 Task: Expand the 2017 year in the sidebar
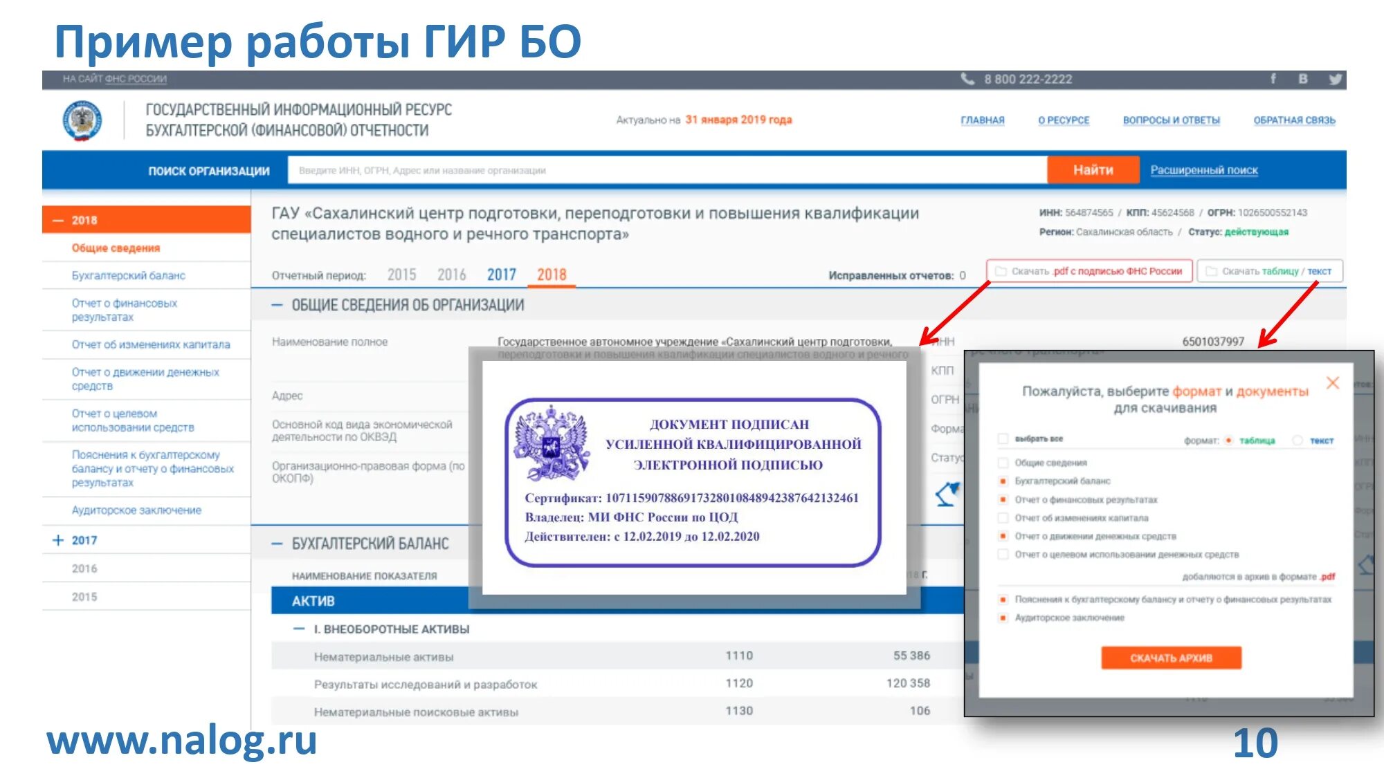point(58,540)
